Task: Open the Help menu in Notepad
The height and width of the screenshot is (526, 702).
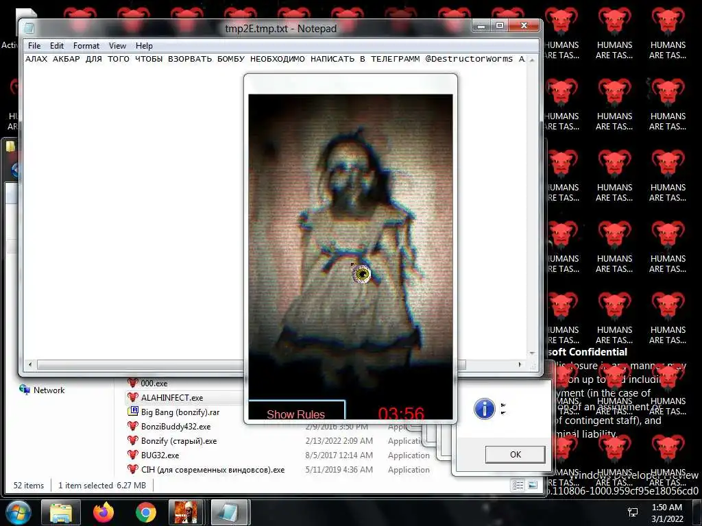Action: 144,46
